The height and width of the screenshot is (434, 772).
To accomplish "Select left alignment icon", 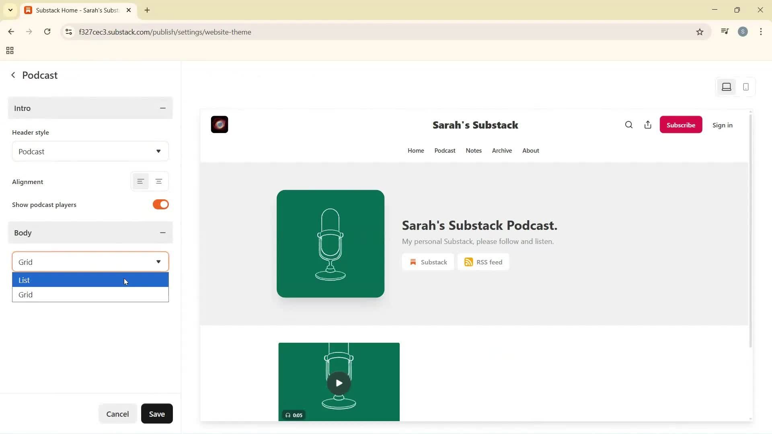I will coord(140,182).
